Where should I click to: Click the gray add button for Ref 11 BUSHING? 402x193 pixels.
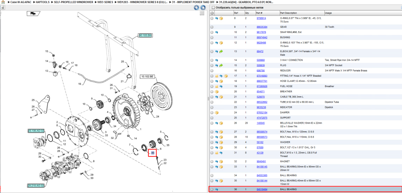click(212, 37)
